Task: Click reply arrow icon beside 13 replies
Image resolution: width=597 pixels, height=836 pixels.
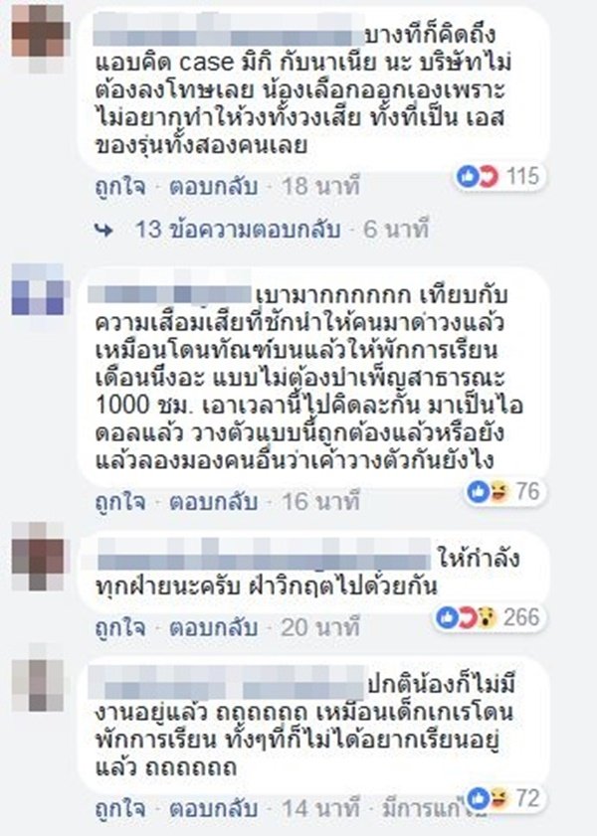Action: point(104,230)
